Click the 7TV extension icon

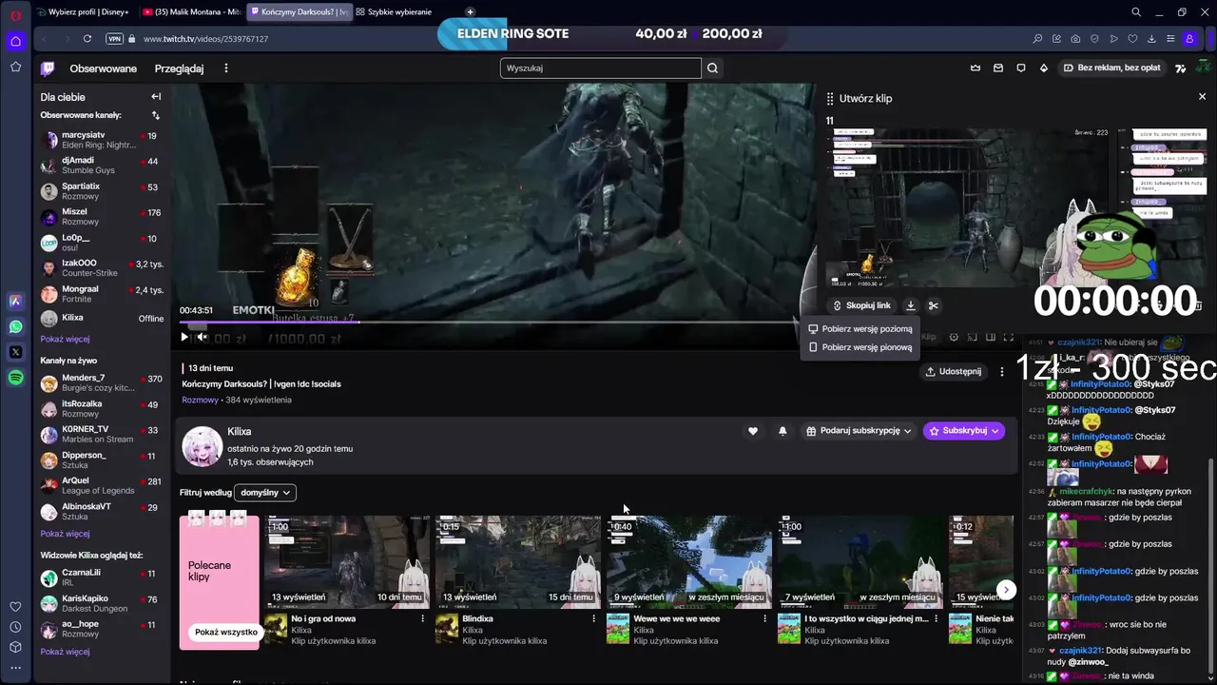[x=1181, y=68]
